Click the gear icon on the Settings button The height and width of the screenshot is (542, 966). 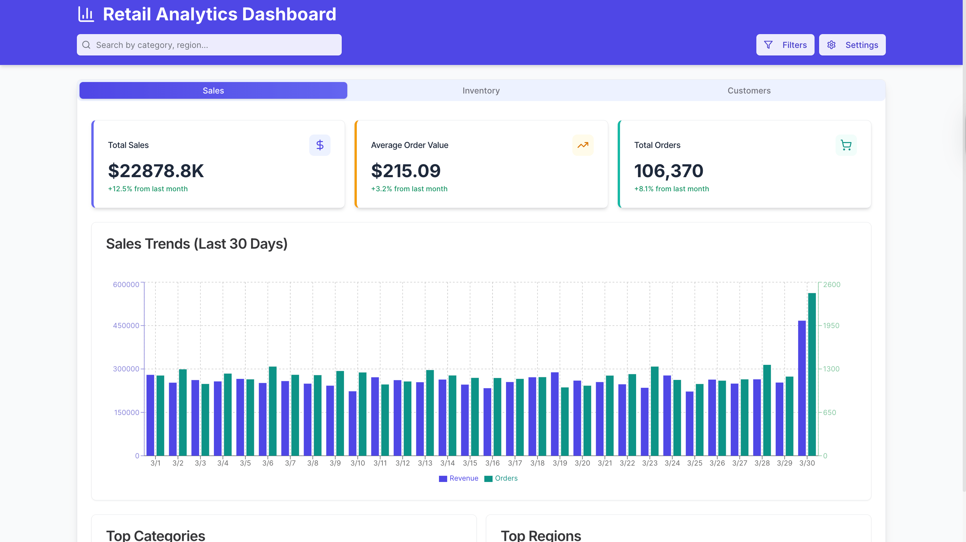832,45
